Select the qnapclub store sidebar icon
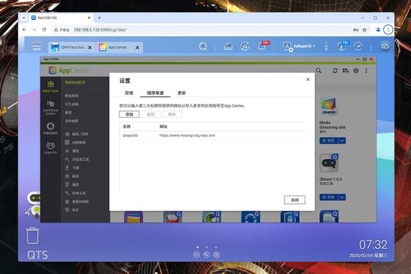411x274 pixels. pos(50,148)
